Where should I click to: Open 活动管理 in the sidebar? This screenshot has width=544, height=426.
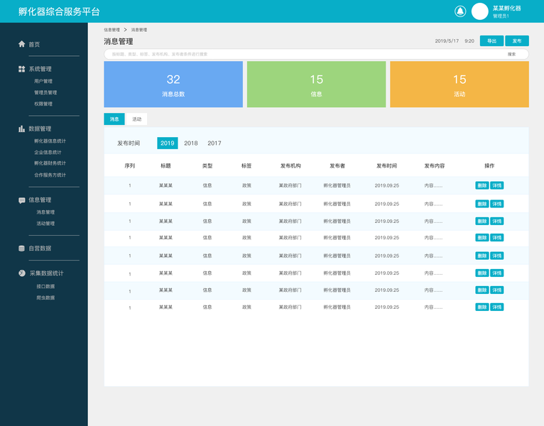[x=45, y=224]
